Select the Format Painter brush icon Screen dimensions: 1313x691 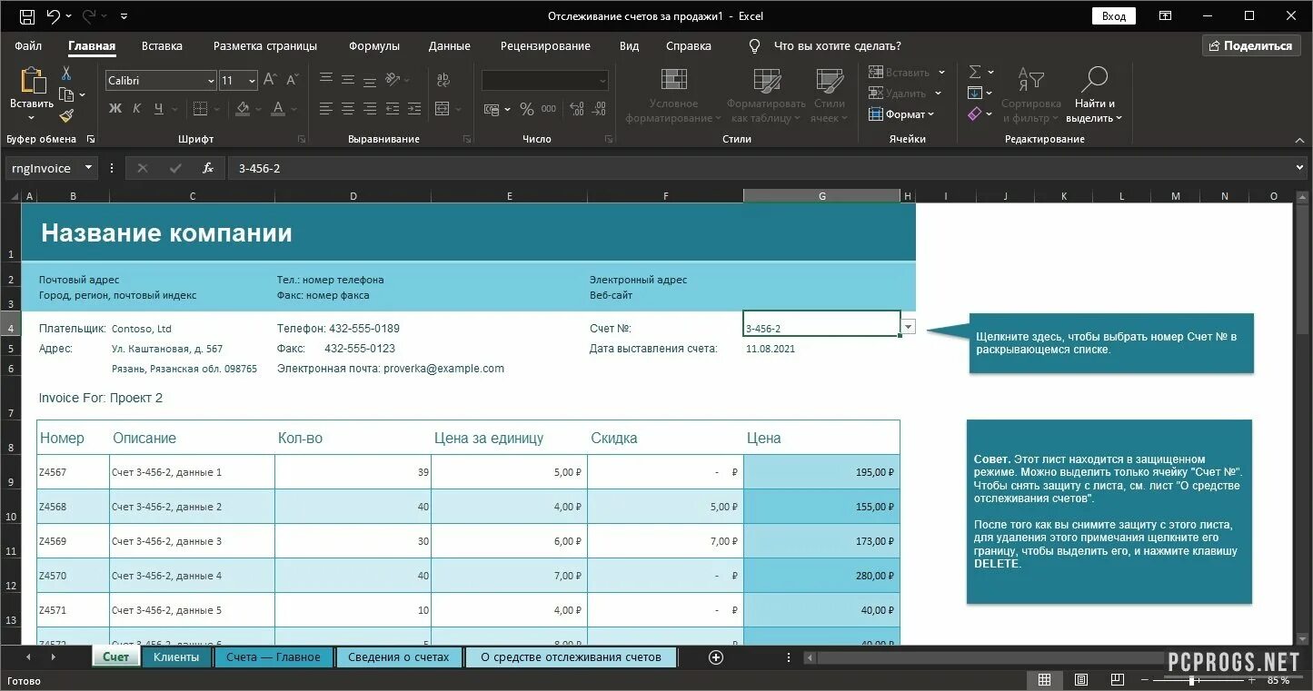66,115
